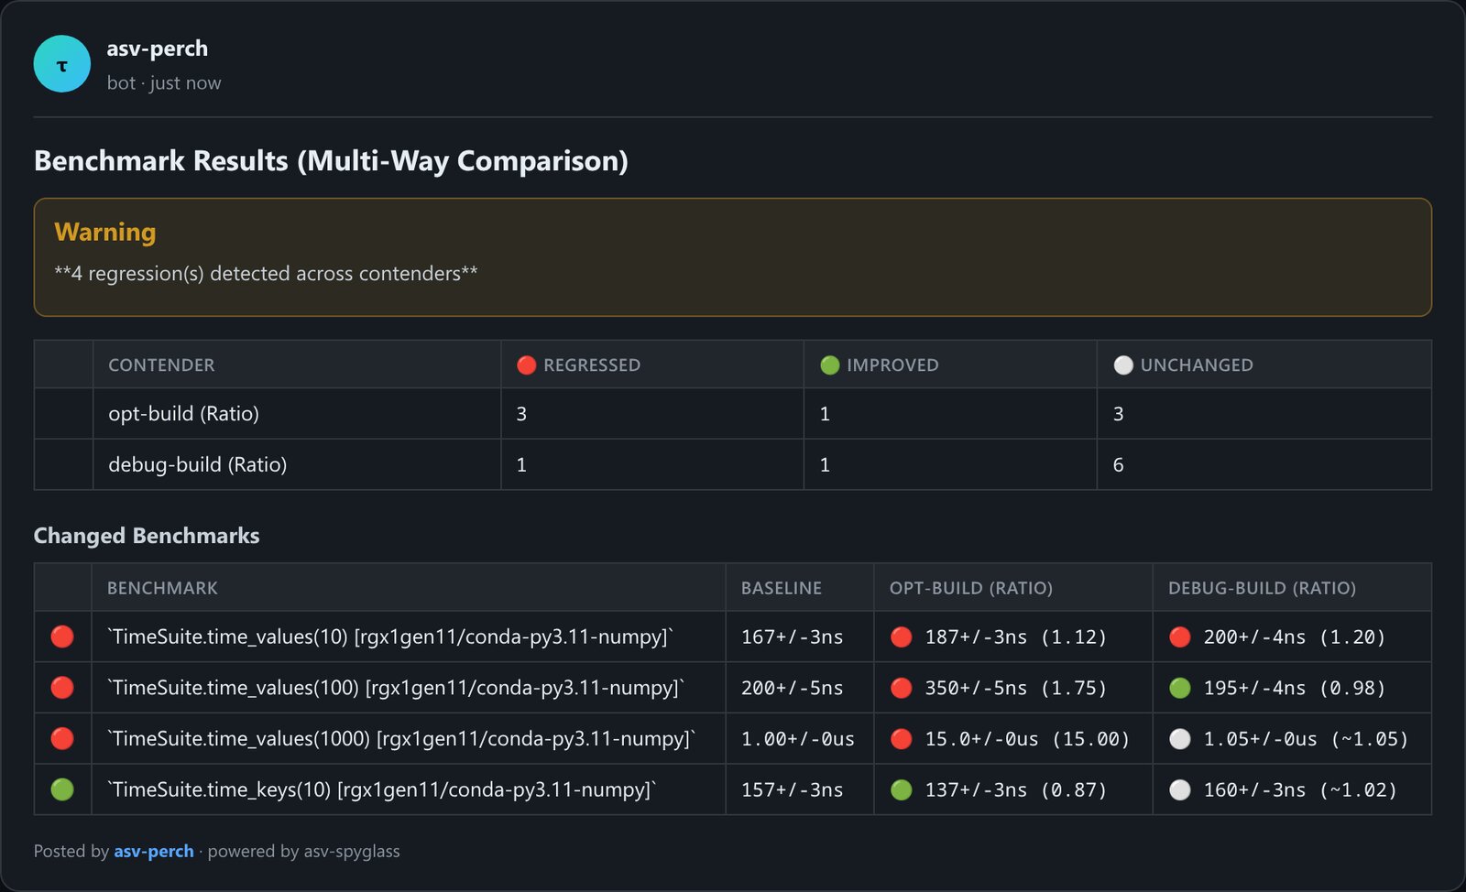The width and height of the screenshot is (1466, 892).
Task: Click the red status circle for time_values(1000) row
Action: [62, 738]
